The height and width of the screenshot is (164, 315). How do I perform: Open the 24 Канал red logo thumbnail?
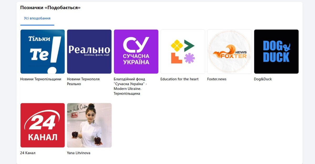[x=43, y=125]
